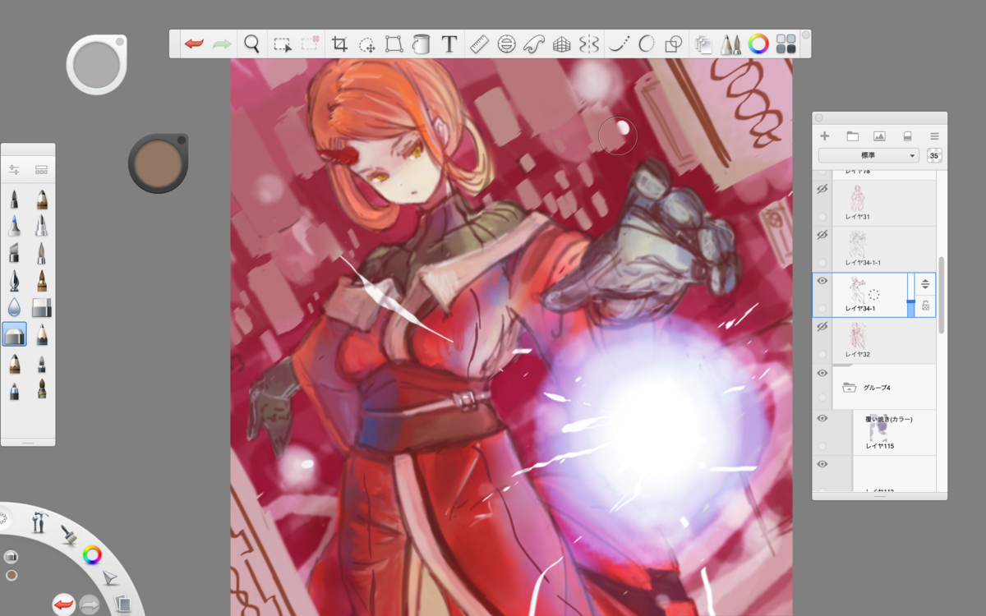Click the brown color puck

click(158, 163)
